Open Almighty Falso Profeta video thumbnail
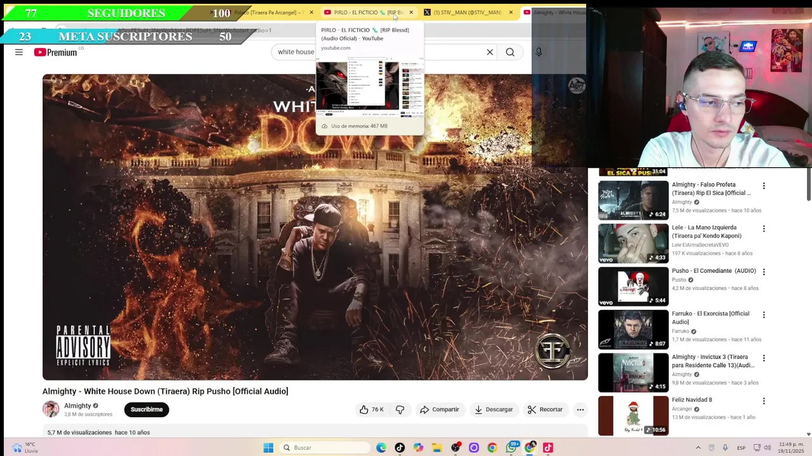The image size is (812, 456). tap(633, 200)
